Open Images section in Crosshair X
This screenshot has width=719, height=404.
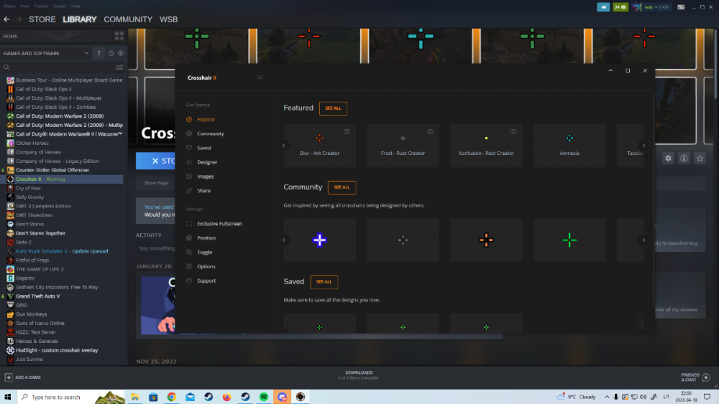[x=205, y=176]
